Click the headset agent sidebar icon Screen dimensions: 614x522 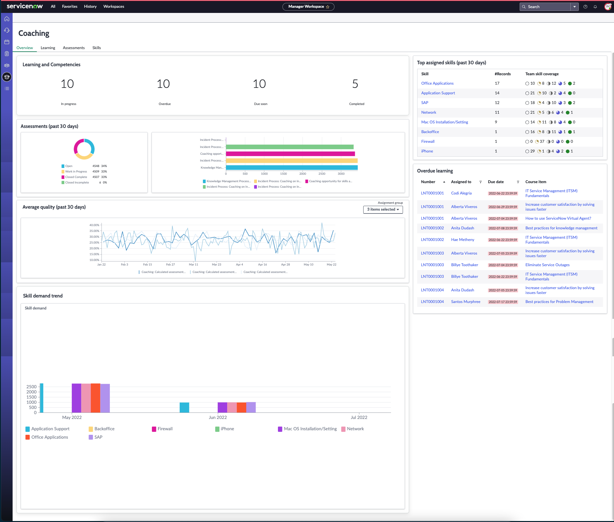point(7,30)
